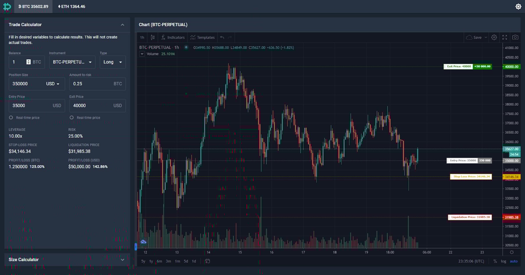Viewport: 525px width, 275px height.
Task: Click the cloud icon on chart
Action: coord(143,242)
